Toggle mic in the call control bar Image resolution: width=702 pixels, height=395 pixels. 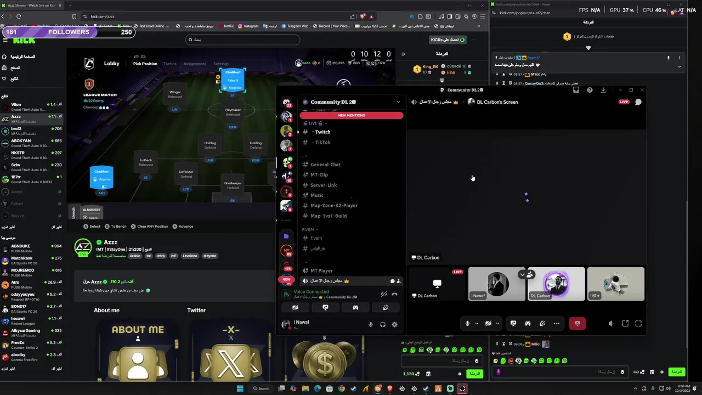tap(467, 324)
